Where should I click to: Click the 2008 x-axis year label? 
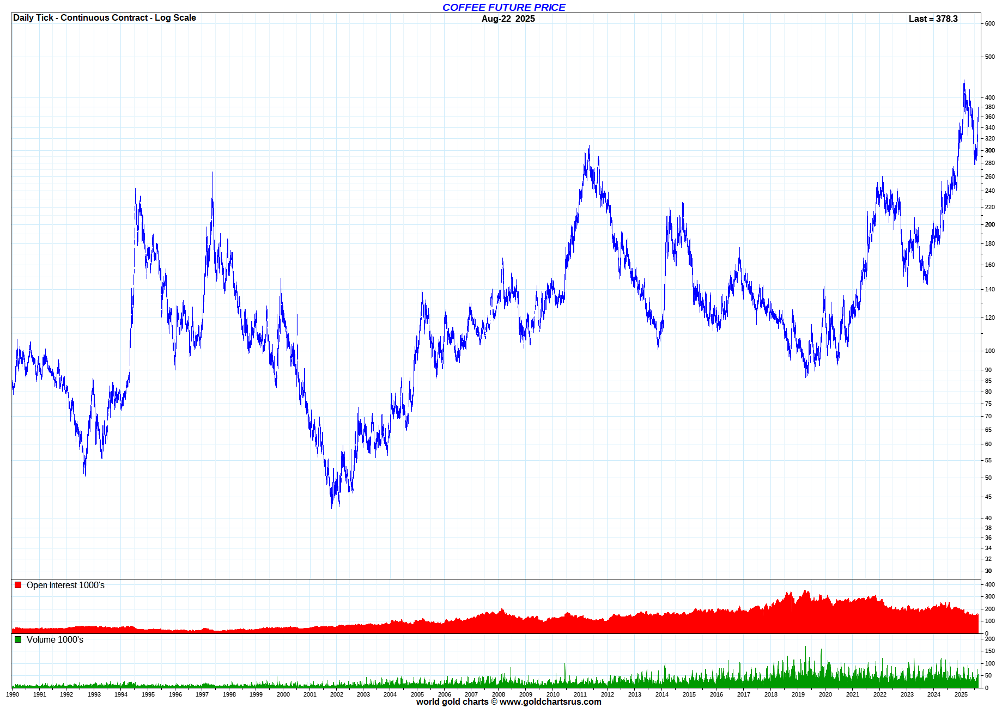tap(499, 694)
